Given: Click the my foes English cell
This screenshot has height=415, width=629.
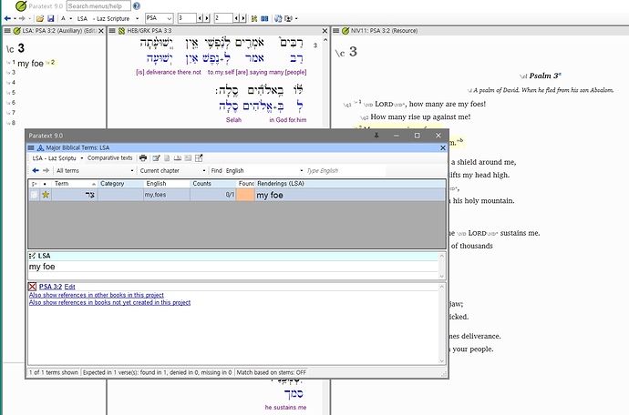Looking at the screenshot, I should click(167, 195).
